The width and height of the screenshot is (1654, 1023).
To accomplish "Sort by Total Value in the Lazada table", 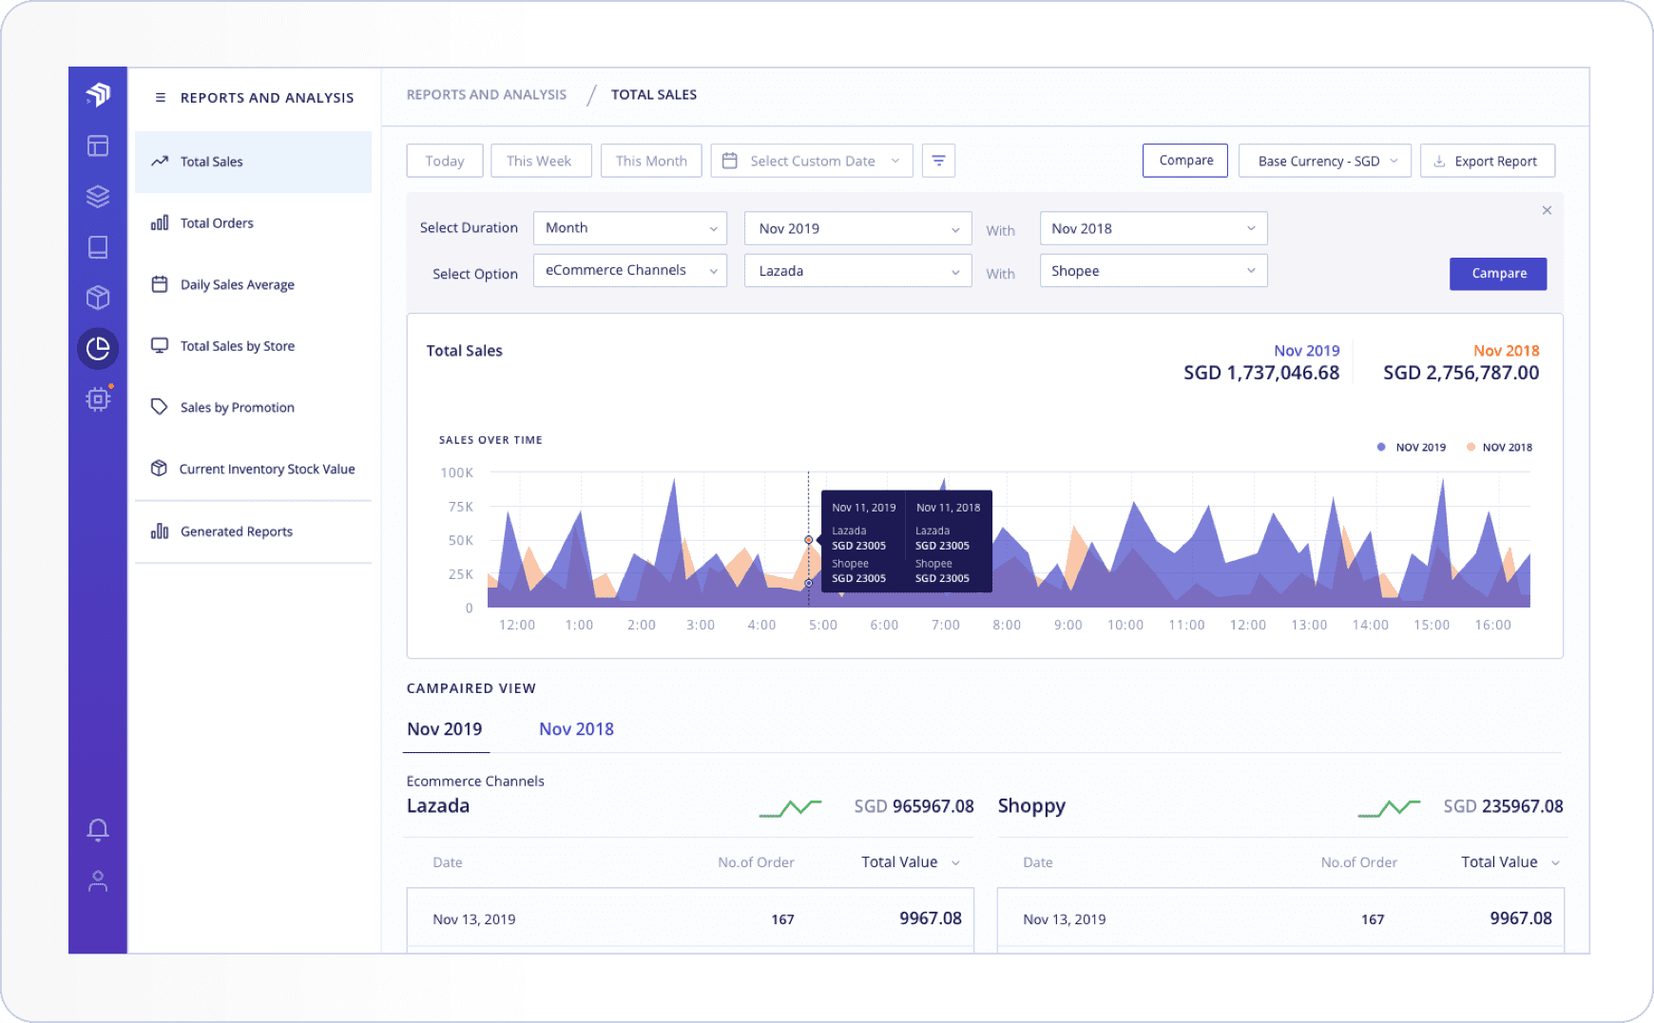I will [x=908, y=861].
